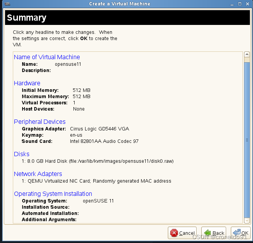Image resolution: width=253 pixels, height=243 pixels.
Task: Open the Name of Virtual Machine headline
Action: [47, 57]
